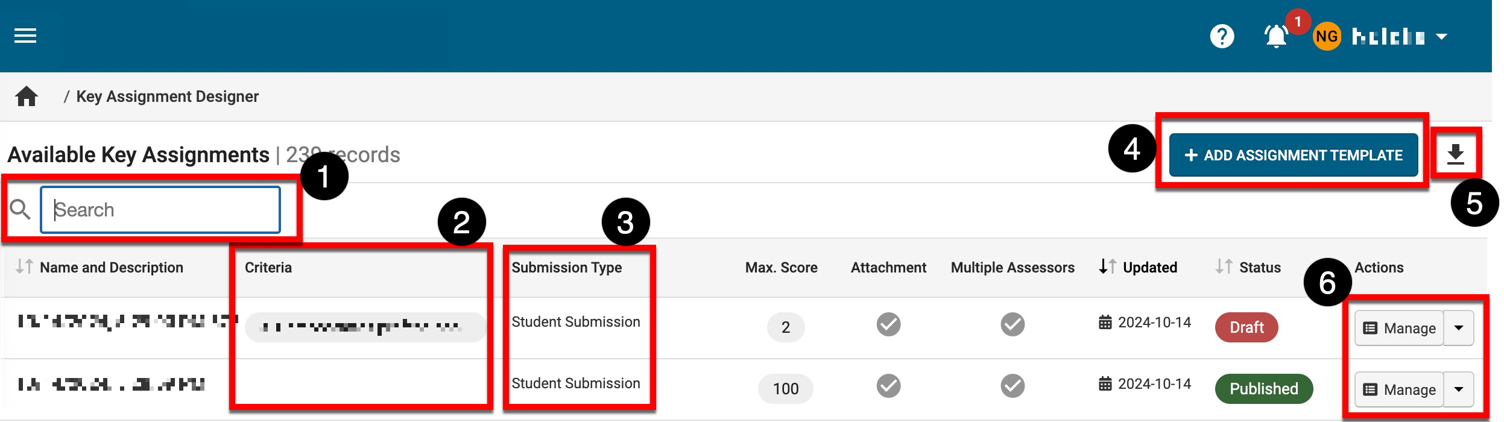Click Add Assignment Template button
The width and height of the screenshot is (1504, 422).
[x=1293, y=155]
